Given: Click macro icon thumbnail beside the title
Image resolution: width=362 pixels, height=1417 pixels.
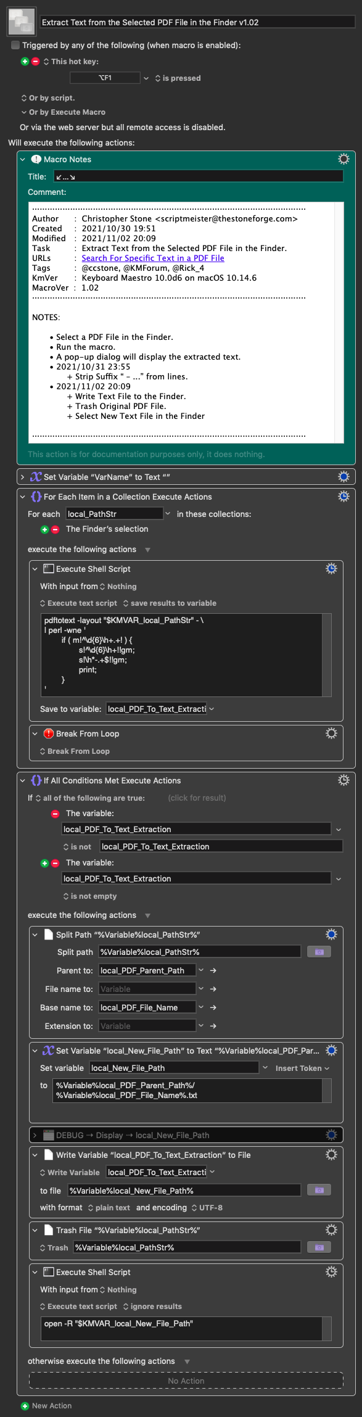Looking at the screenshot, I should coord(22,22).
